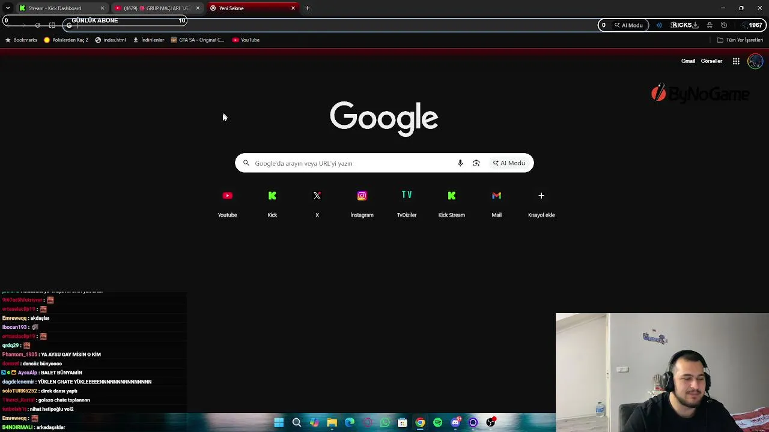
Task: Open the Bookmarks bookmark folder
Action: [21, 40]
